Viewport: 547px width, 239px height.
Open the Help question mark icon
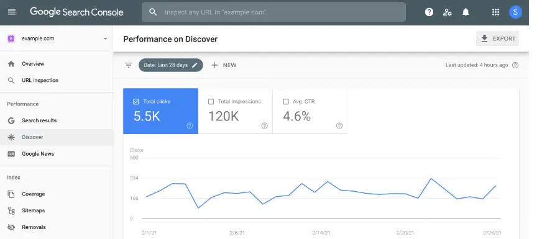tap(429, 12)
